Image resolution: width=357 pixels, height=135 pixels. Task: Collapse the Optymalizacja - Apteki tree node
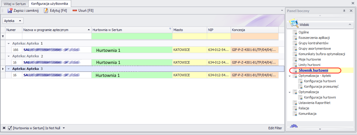tap(290, 76)
